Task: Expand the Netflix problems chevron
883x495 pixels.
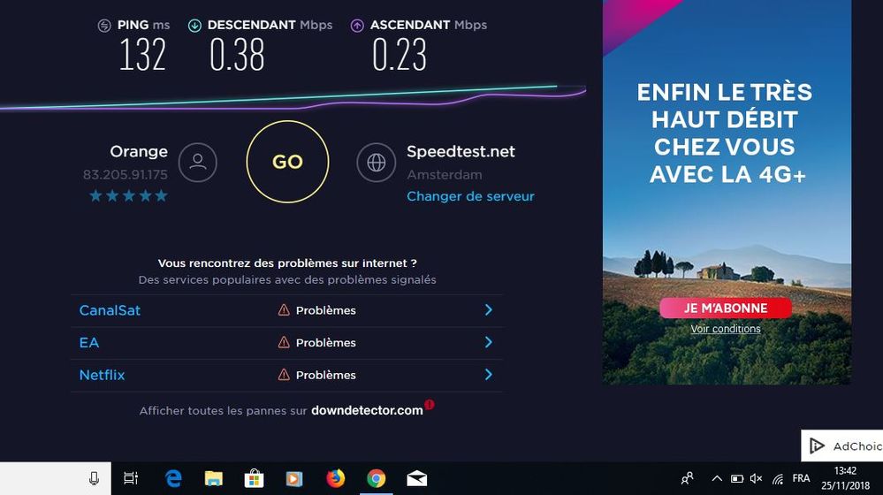Action: pos(488,375)
